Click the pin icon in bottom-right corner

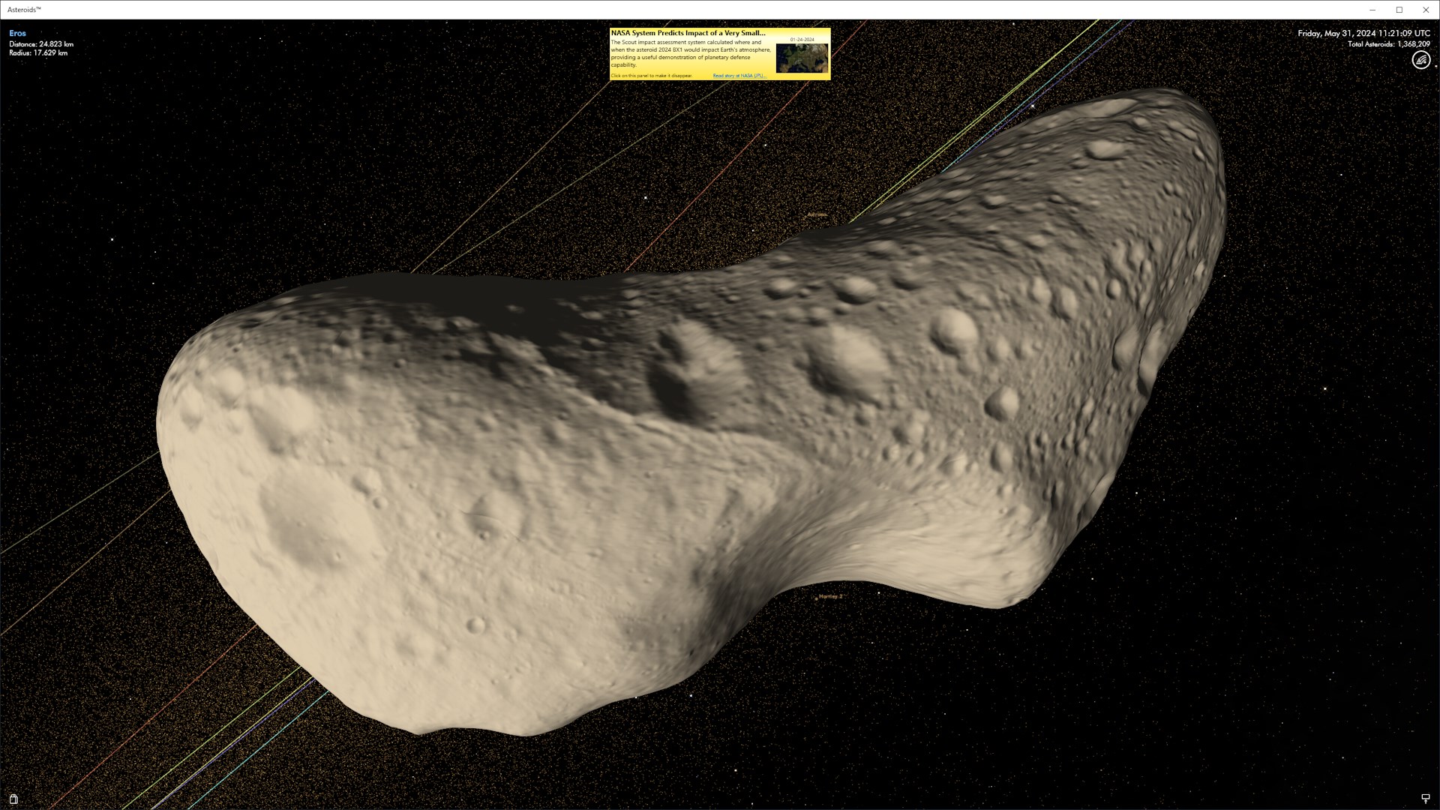(1425, 799)
